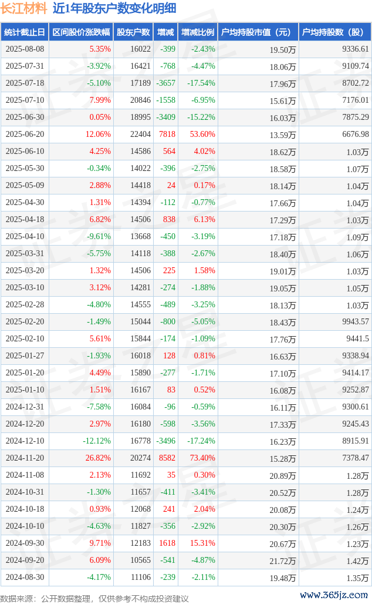
Task: Select the date cell 2025-05-09
Action: pos(25,185)
